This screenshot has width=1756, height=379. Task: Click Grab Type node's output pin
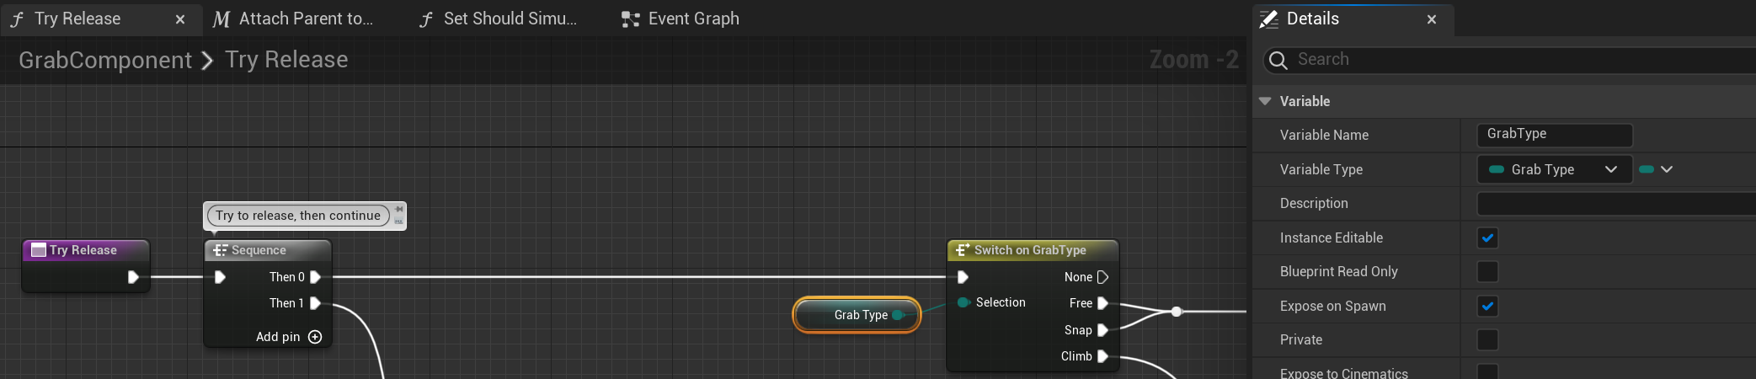point(899,315)
